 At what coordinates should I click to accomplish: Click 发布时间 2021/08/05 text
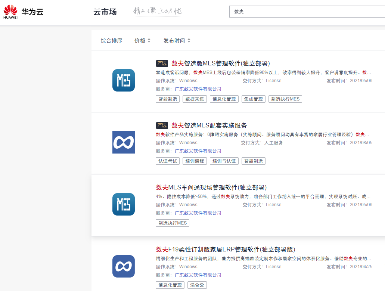pos(349,143)
